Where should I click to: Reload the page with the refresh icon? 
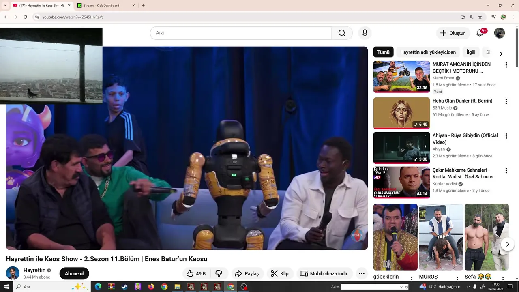(x=25, y=17)
